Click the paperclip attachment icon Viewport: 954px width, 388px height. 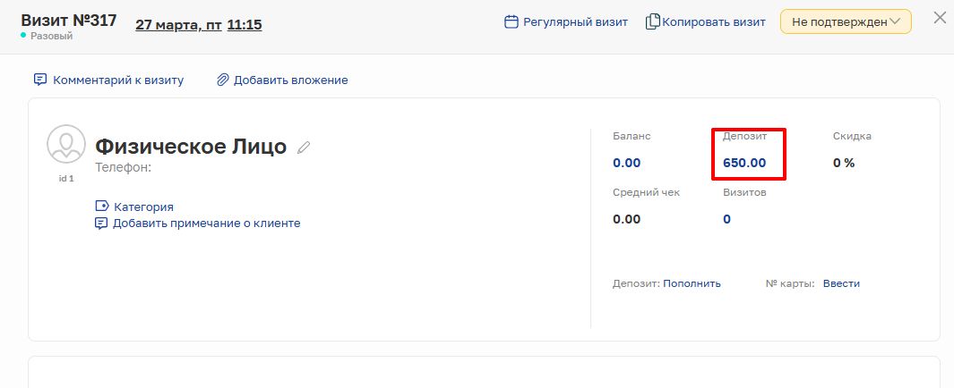[x=223, y=80]
